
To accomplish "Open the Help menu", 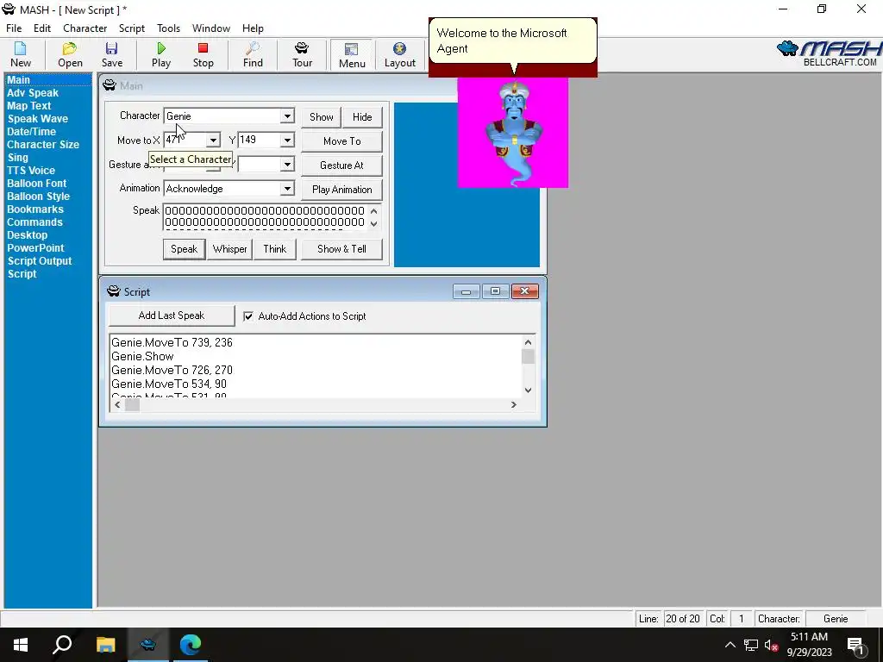I will click(253, 28).
